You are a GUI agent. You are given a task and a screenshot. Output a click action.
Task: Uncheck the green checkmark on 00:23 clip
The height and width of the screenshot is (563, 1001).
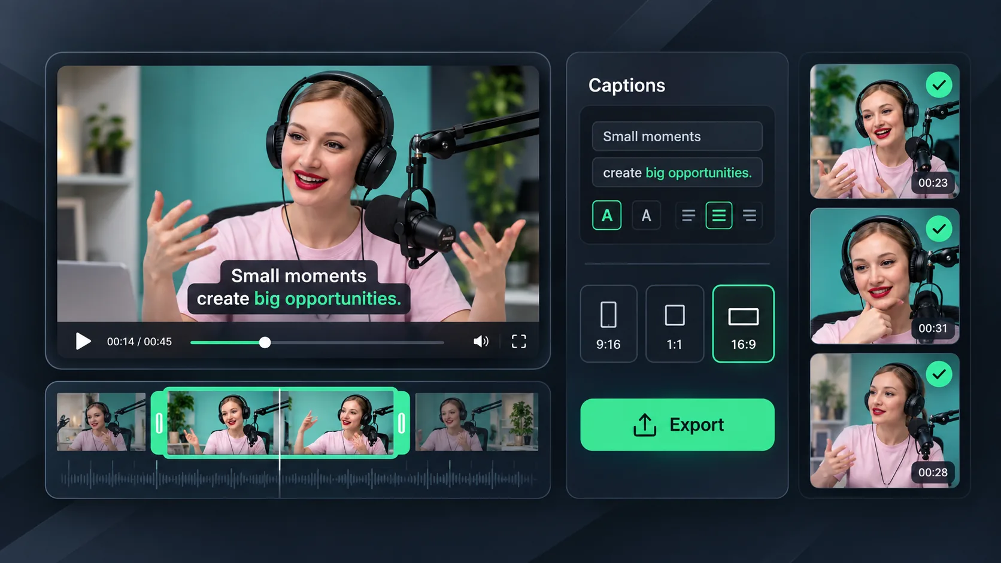click(939, 85)
